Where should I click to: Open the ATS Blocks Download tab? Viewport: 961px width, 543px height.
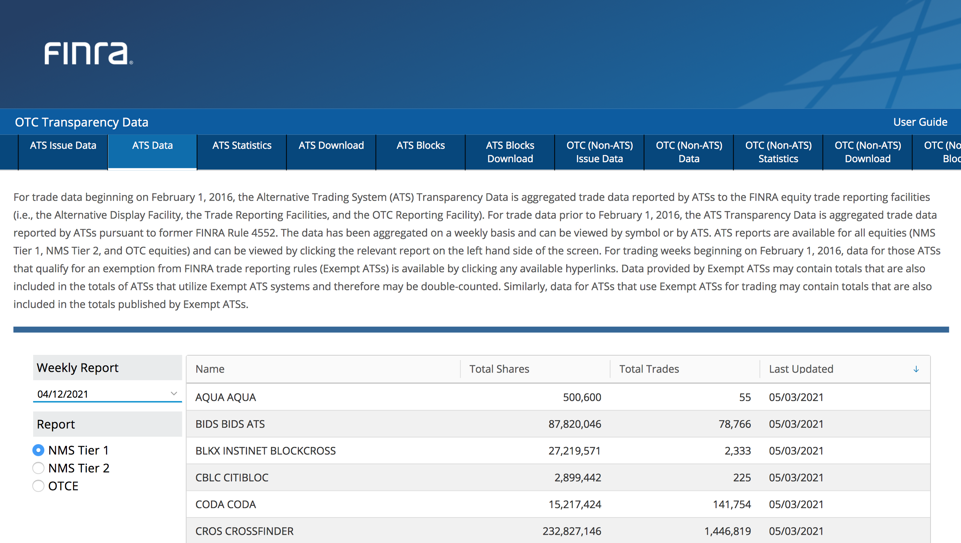pyautogui.click(x=510, y=152)
